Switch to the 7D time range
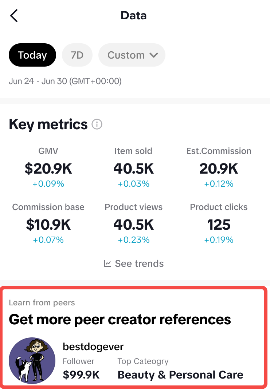The height and width of the screenshot is (392, 270). coord(77,55)
